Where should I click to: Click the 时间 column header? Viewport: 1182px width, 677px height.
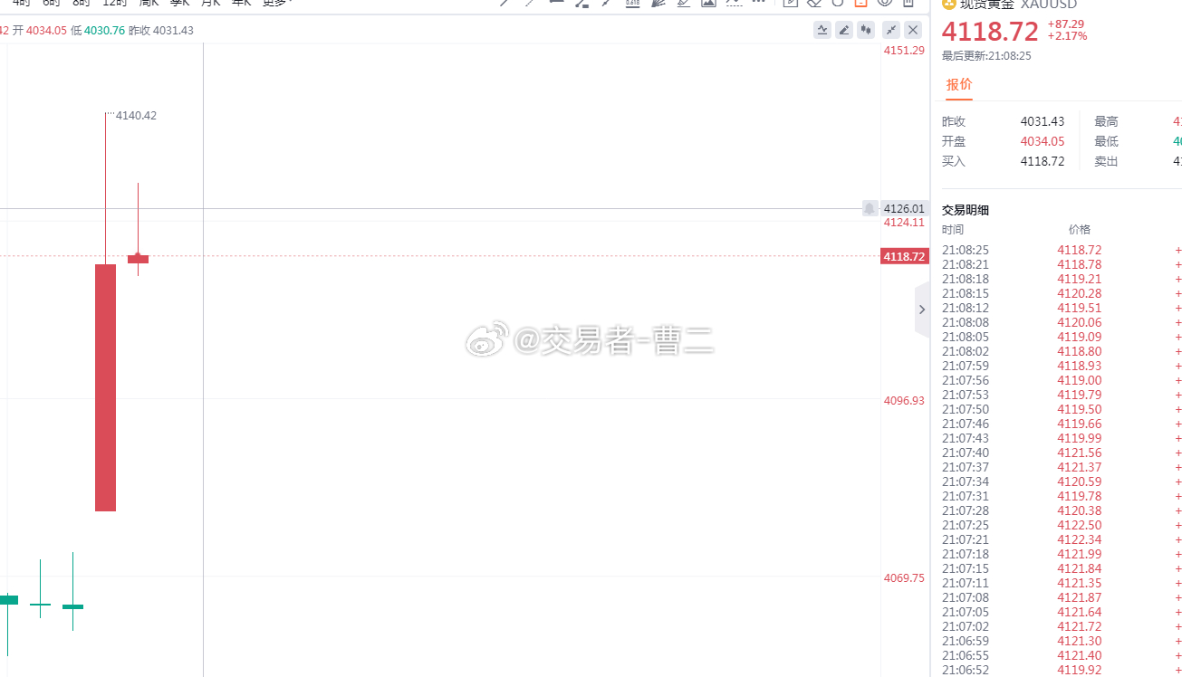(x=953, y=230)
